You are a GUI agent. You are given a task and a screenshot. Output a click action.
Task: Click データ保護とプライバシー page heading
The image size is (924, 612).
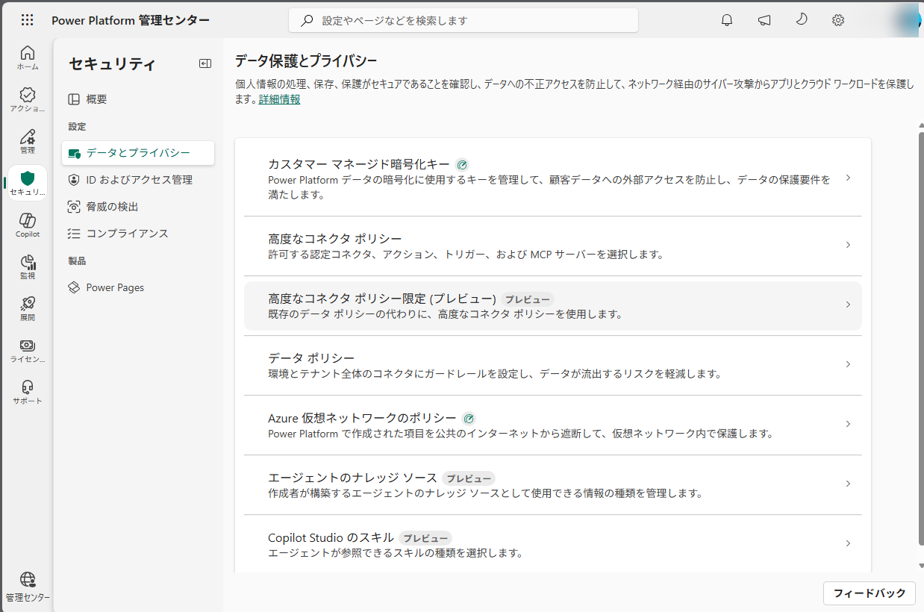click(306, 61)
